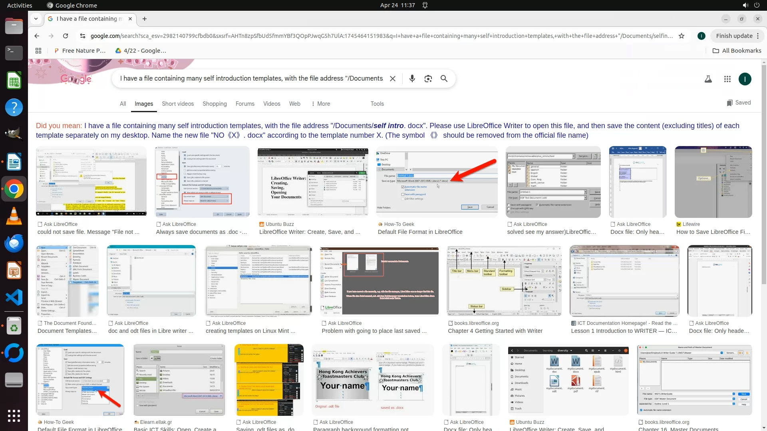
Task: Open Saved images collection
Action: 739,103
